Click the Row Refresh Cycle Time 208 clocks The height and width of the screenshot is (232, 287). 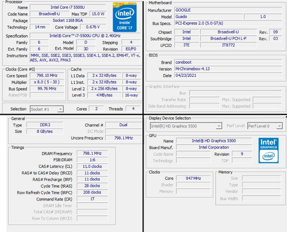click(92, 192)
